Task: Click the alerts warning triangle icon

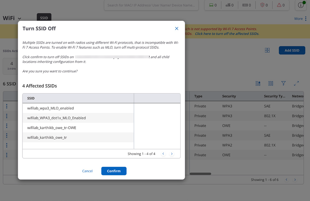Action: (279, 5)
